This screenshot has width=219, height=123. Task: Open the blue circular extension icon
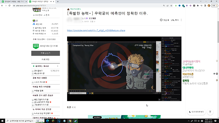(180, 5)
